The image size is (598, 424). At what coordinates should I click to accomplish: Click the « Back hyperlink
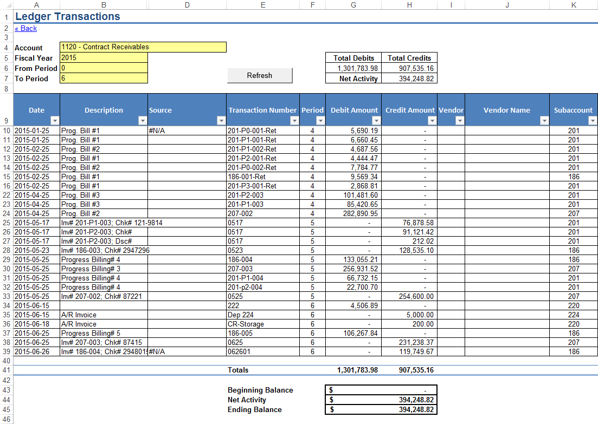tap(26, 28)
